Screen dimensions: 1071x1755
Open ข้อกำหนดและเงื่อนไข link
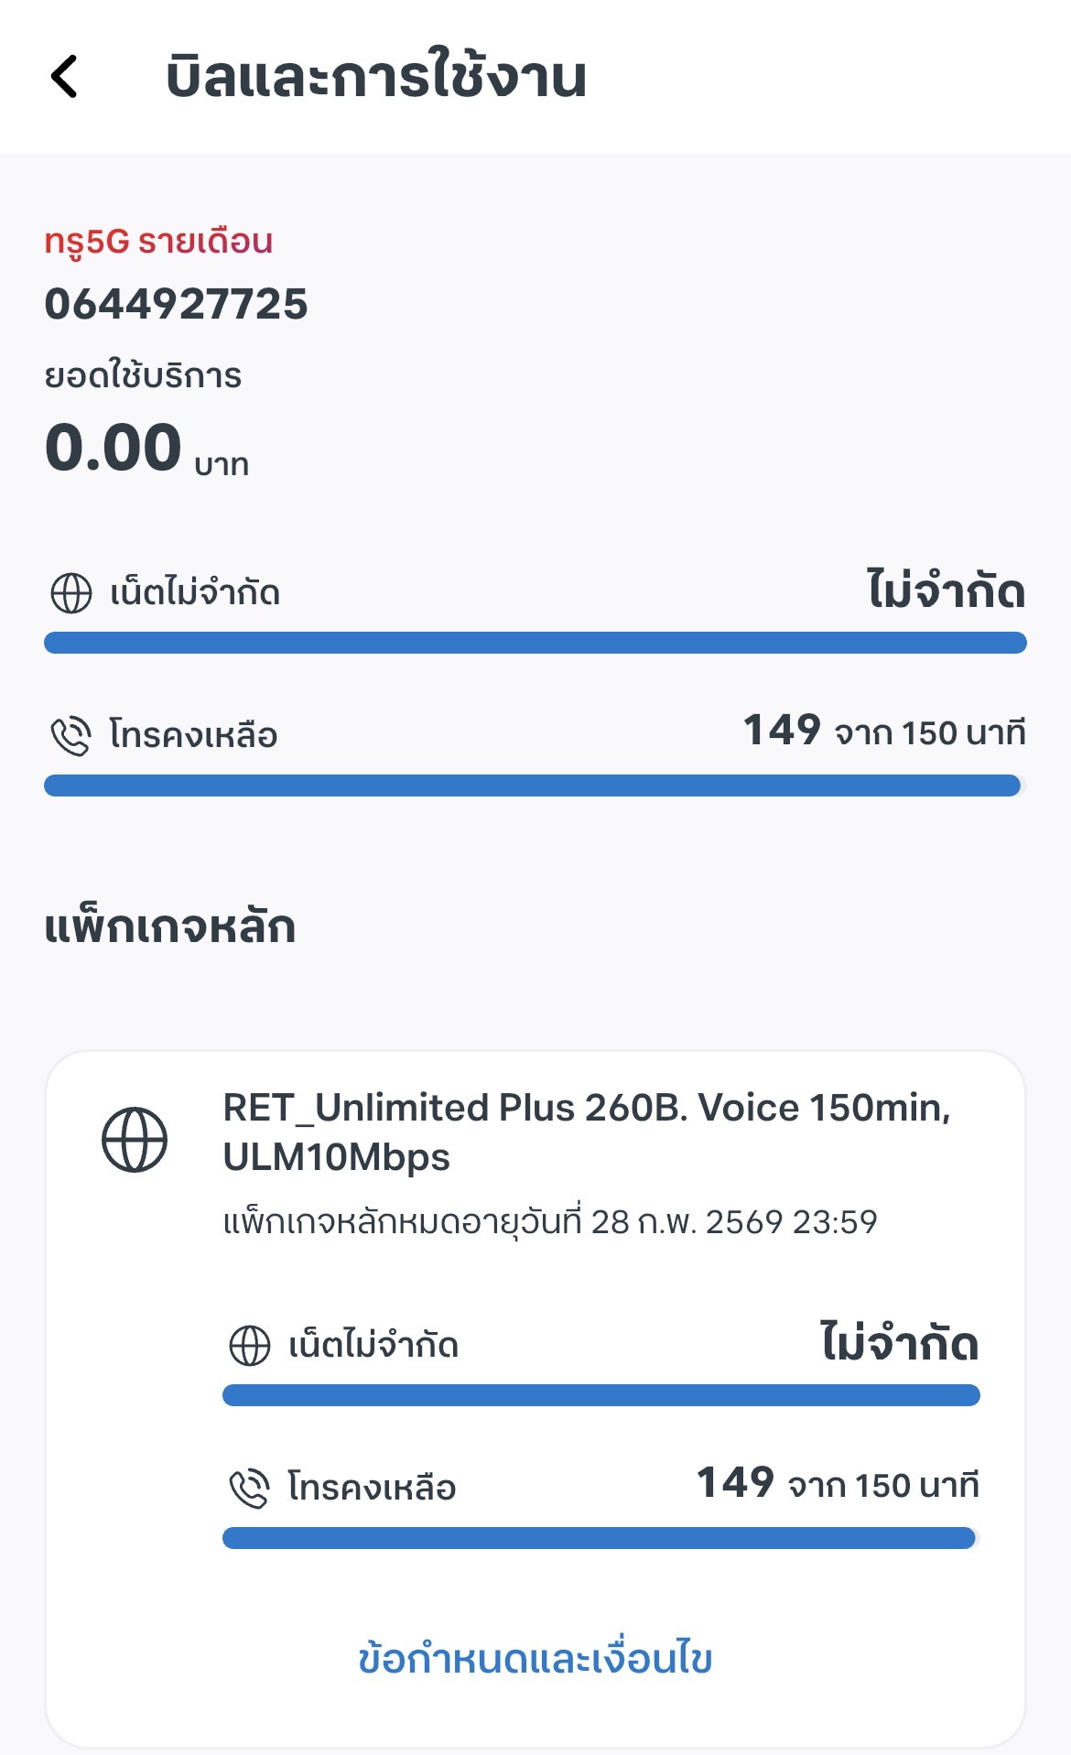[535, 1659]
